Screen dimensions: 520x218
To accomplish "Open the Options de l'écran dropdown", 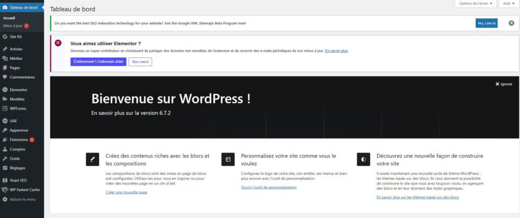I will (475, 4).
